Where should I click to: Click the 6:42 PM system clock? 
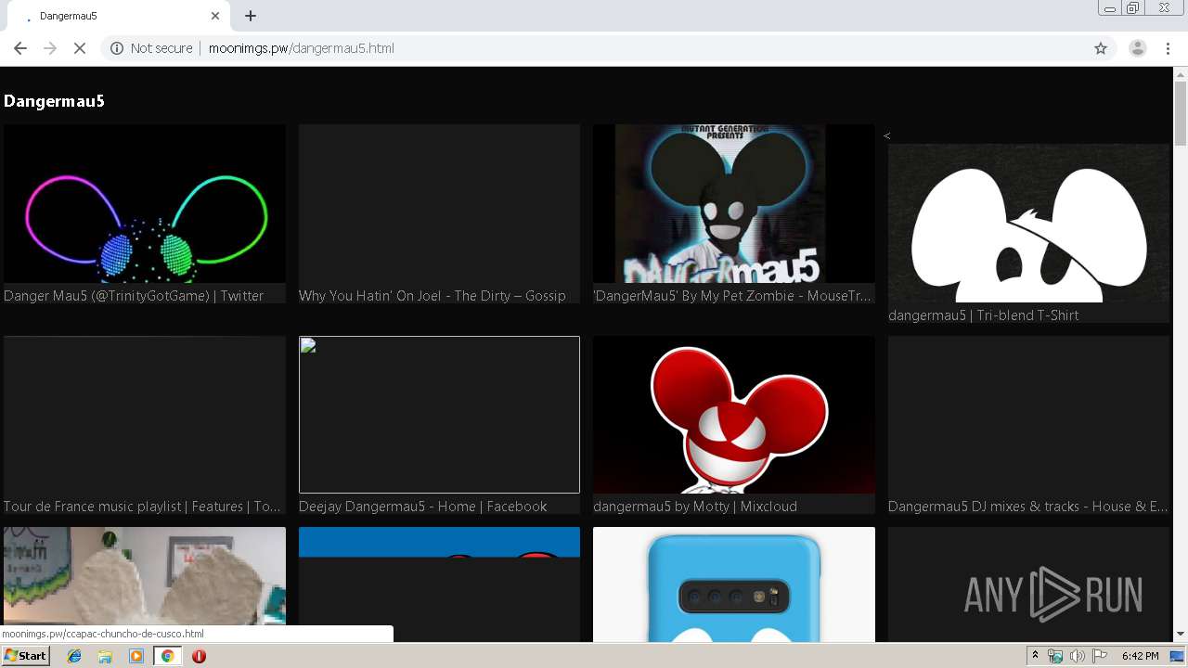(x=1140, y=656)
